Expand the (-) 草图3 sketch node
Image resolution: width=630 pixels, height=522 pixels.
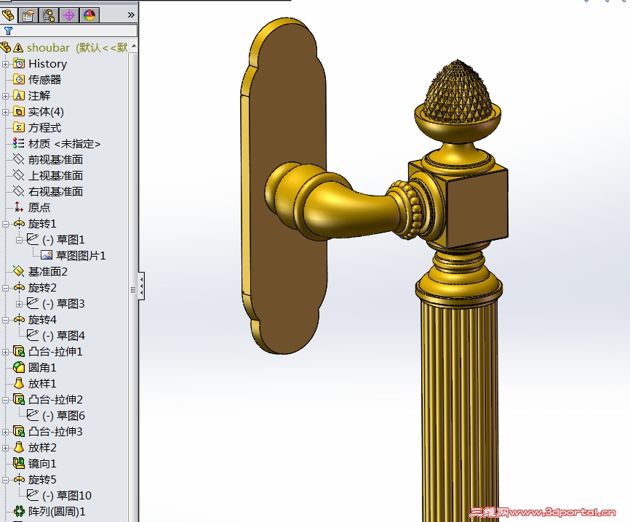19,304
